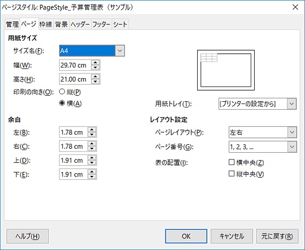Open the サイズ名 A4 dropdown arrow
The image size is (305, 250).
(120, 51)
